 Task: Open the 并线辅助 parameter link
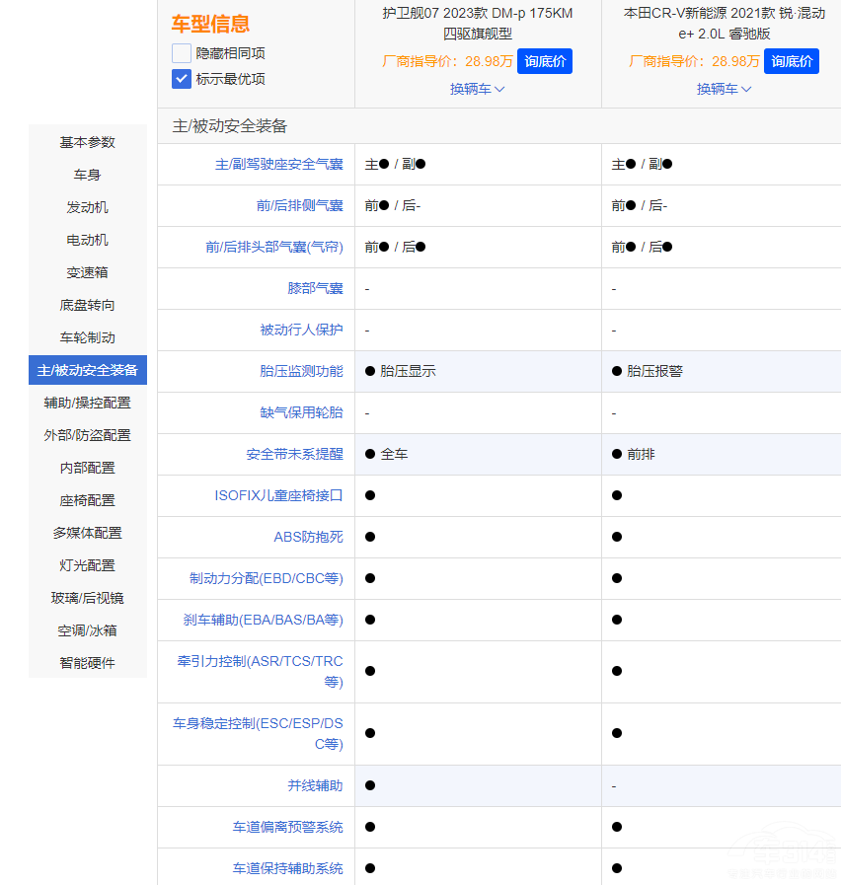coord(315,785)
